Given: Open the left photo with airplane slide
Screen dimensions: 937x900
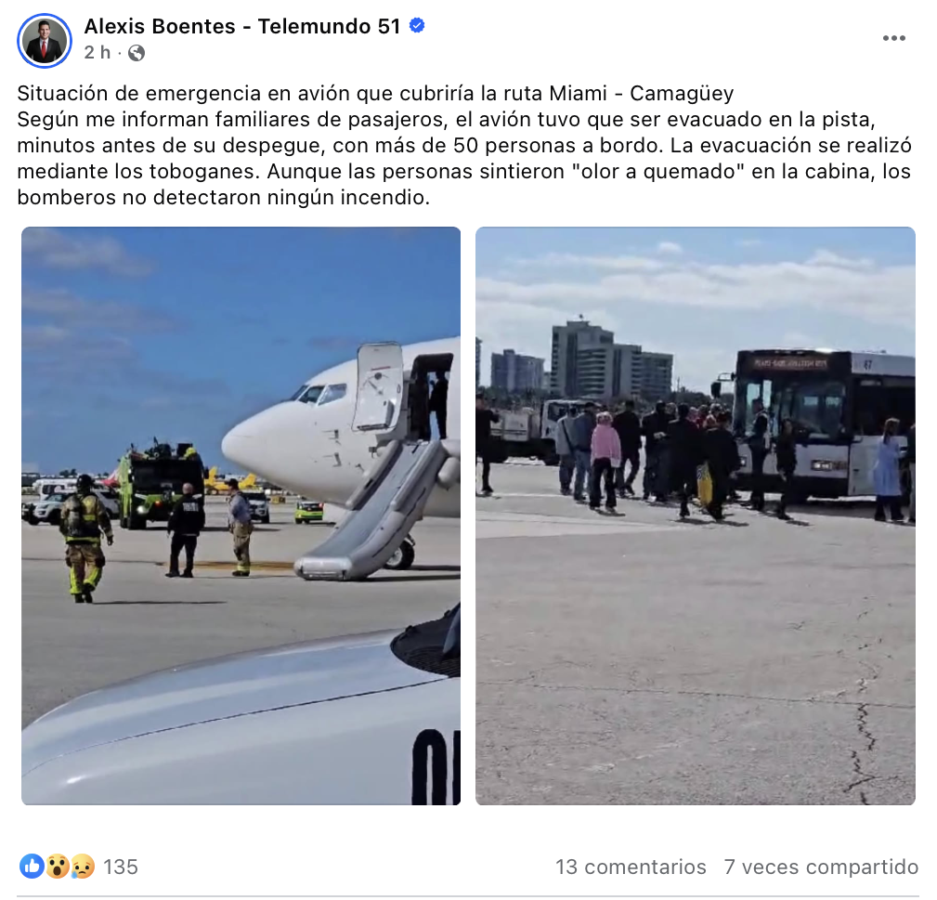Looking at the screenshot, I should coord(241,515).
